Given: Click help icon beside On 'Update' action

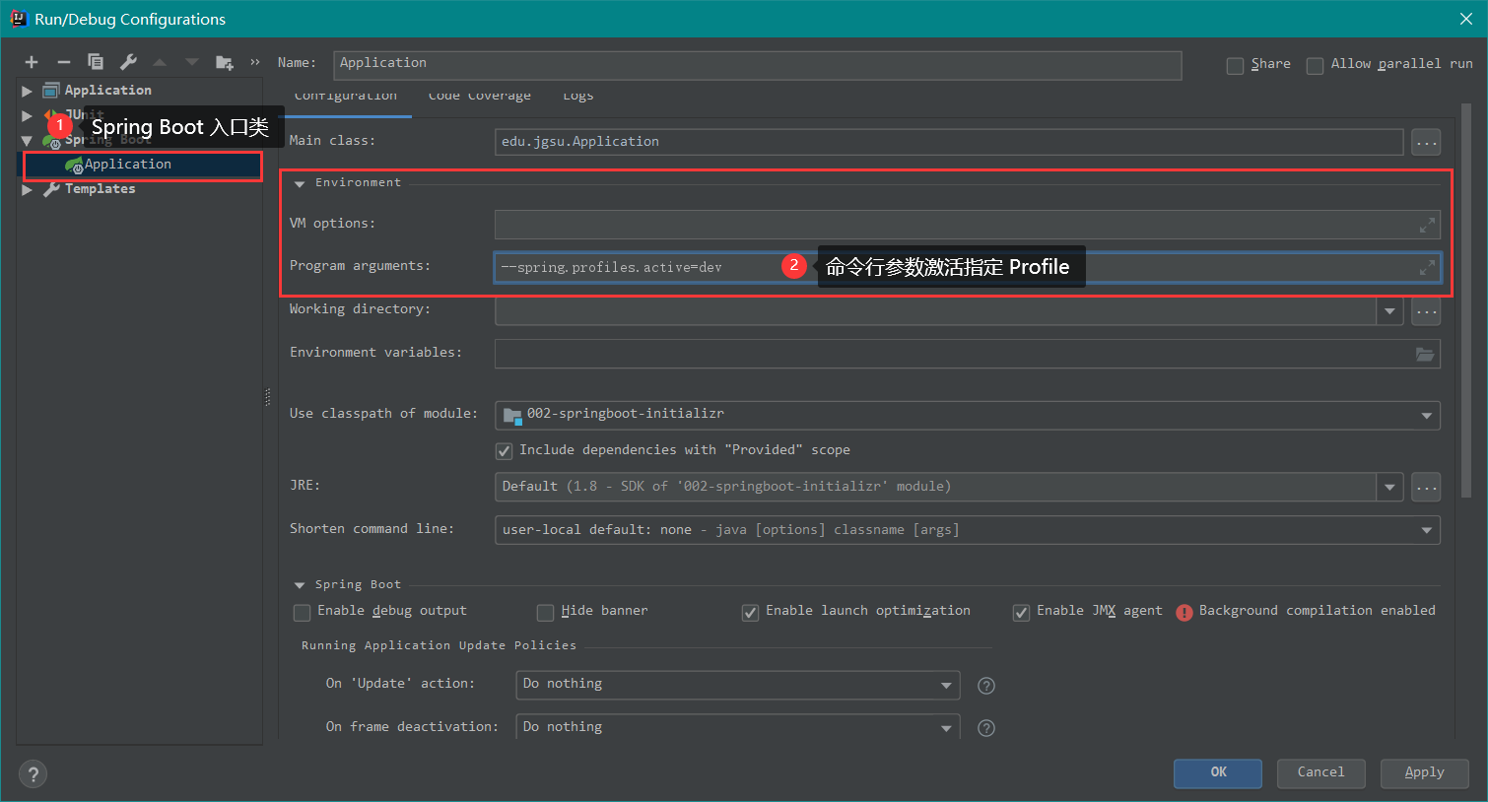Looking at the screenshot, I should tap(985, 686).
